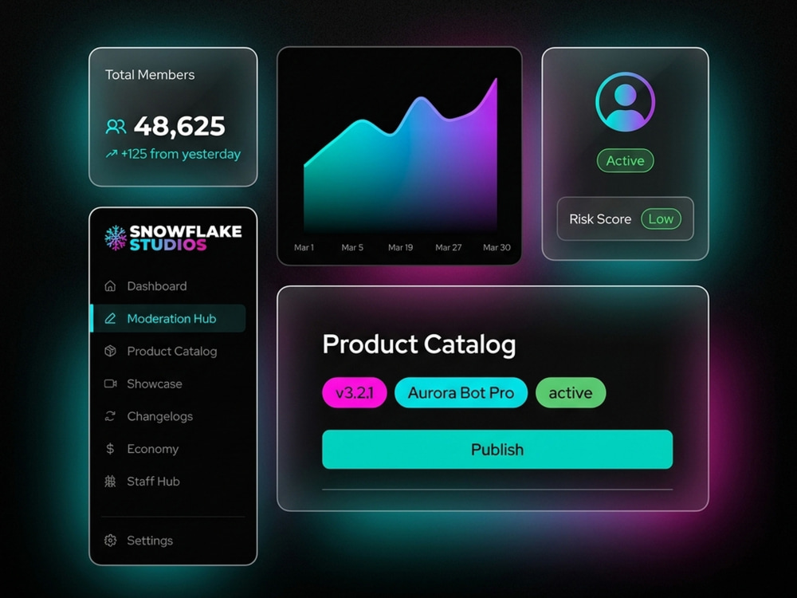Screen dimensions: 797x598
Task: Click the Changelogs refresh icon
Action: point(110,416)
